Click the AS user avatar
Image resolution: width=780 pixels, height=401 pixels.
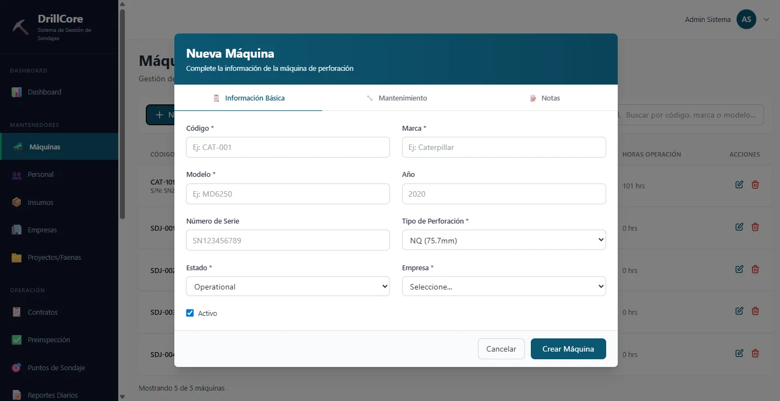(x=746, y=19)
